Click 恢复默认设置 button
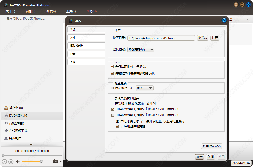The width and height of the screenshot is (253, 167). 212,146
